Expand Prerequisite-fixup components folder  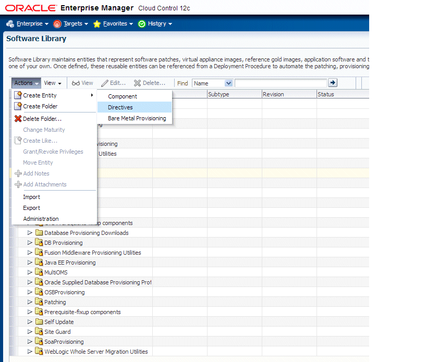(x=30, y=312)
